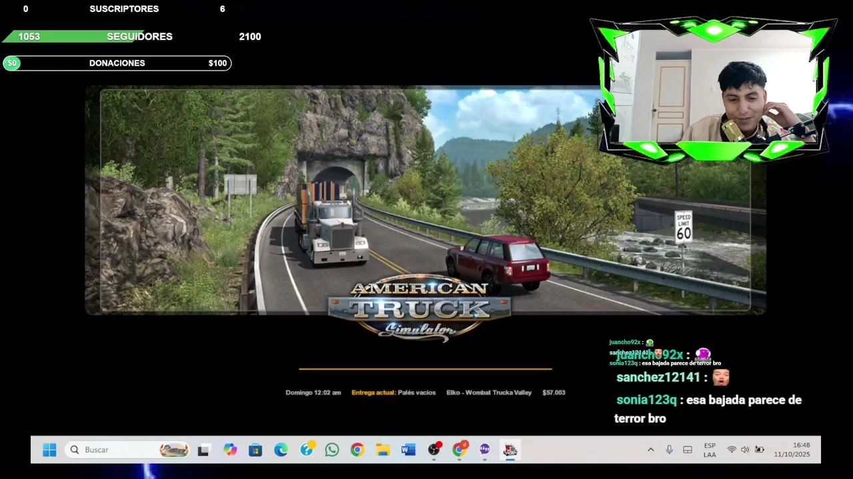Click the 2100 followers goal number
Viewport: 853px width, 479px height.
tap(250, 37)
